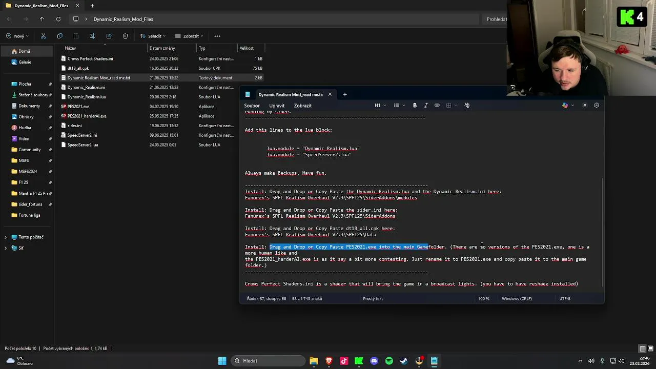Select the SpeedServer2.lua file
This screenshot has height=369, width=656.
point(161,145)
